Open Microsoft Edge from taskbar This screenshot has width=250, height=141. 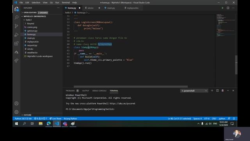point(48,124)
